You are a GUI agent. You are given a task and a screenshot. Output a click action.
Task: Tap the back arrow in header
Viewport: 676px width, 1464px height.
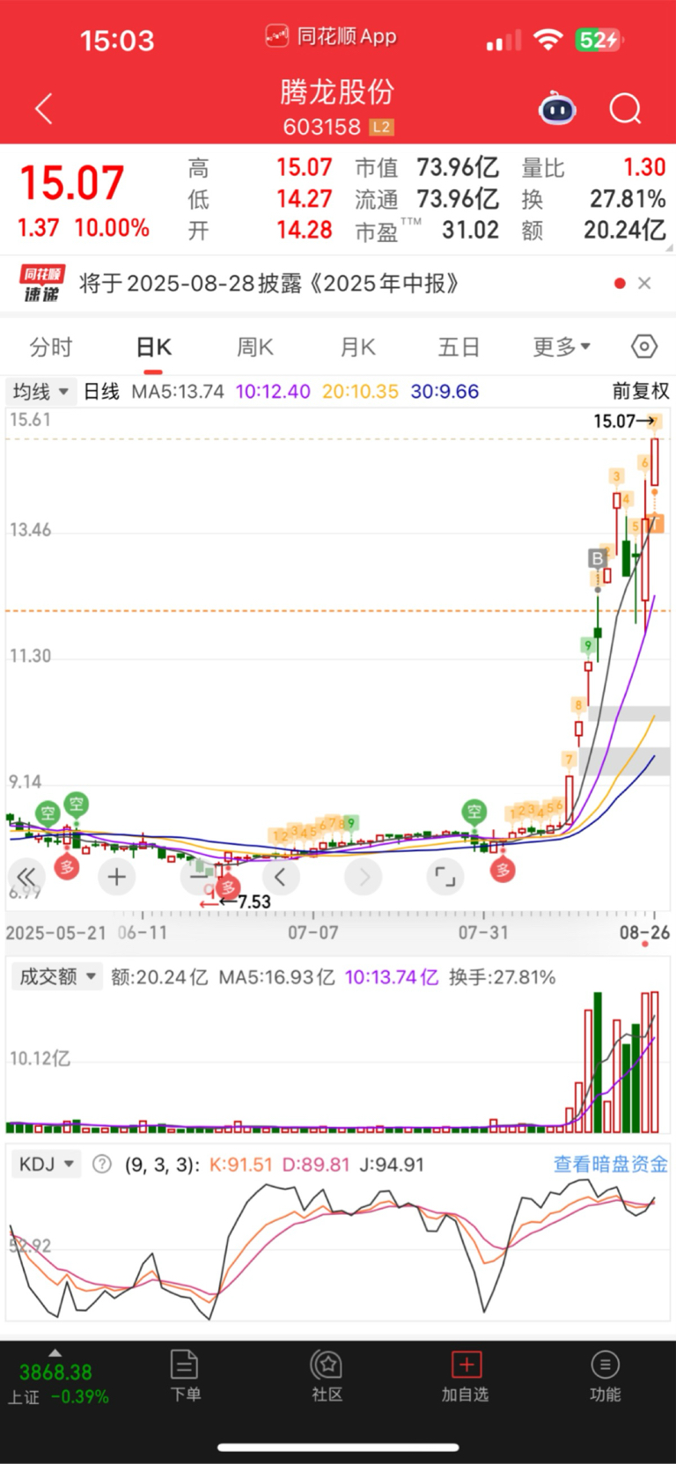44,109
